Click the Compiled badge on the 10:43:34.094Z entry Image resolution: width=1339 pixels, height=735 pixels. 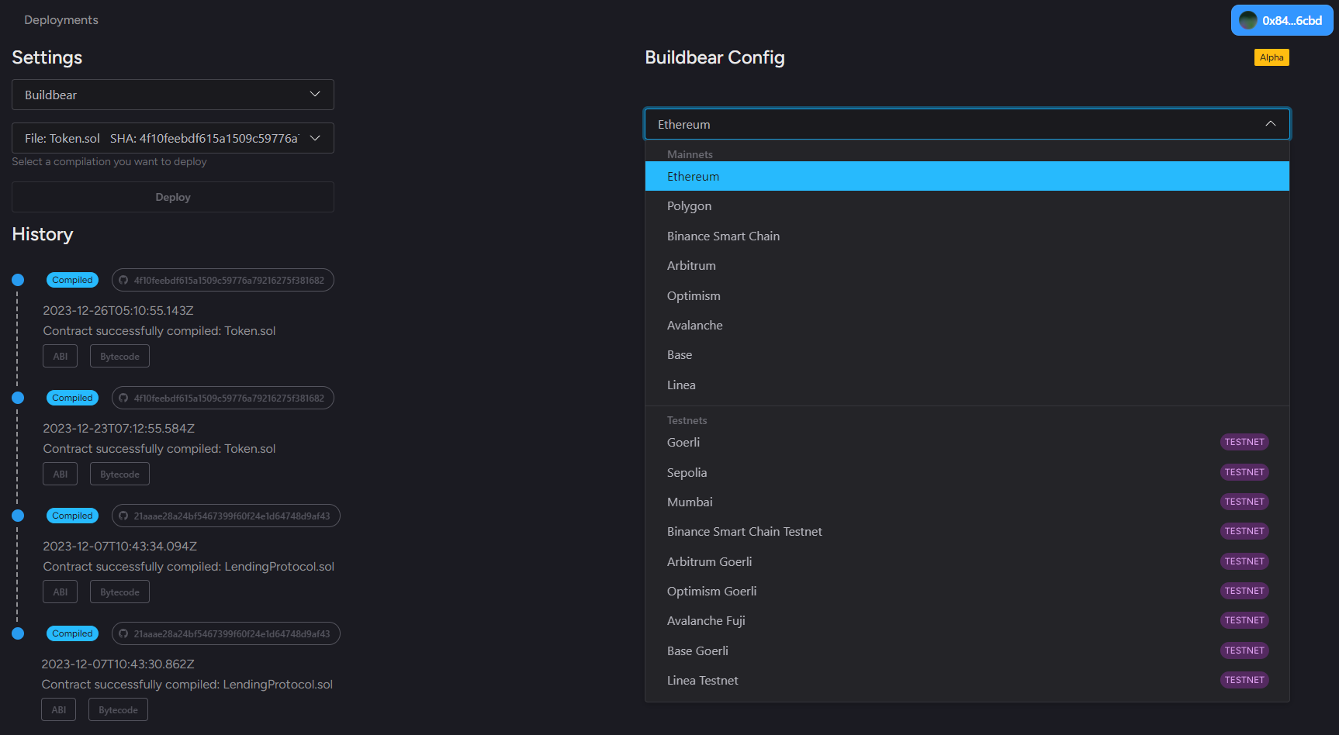tap(72, 516)
